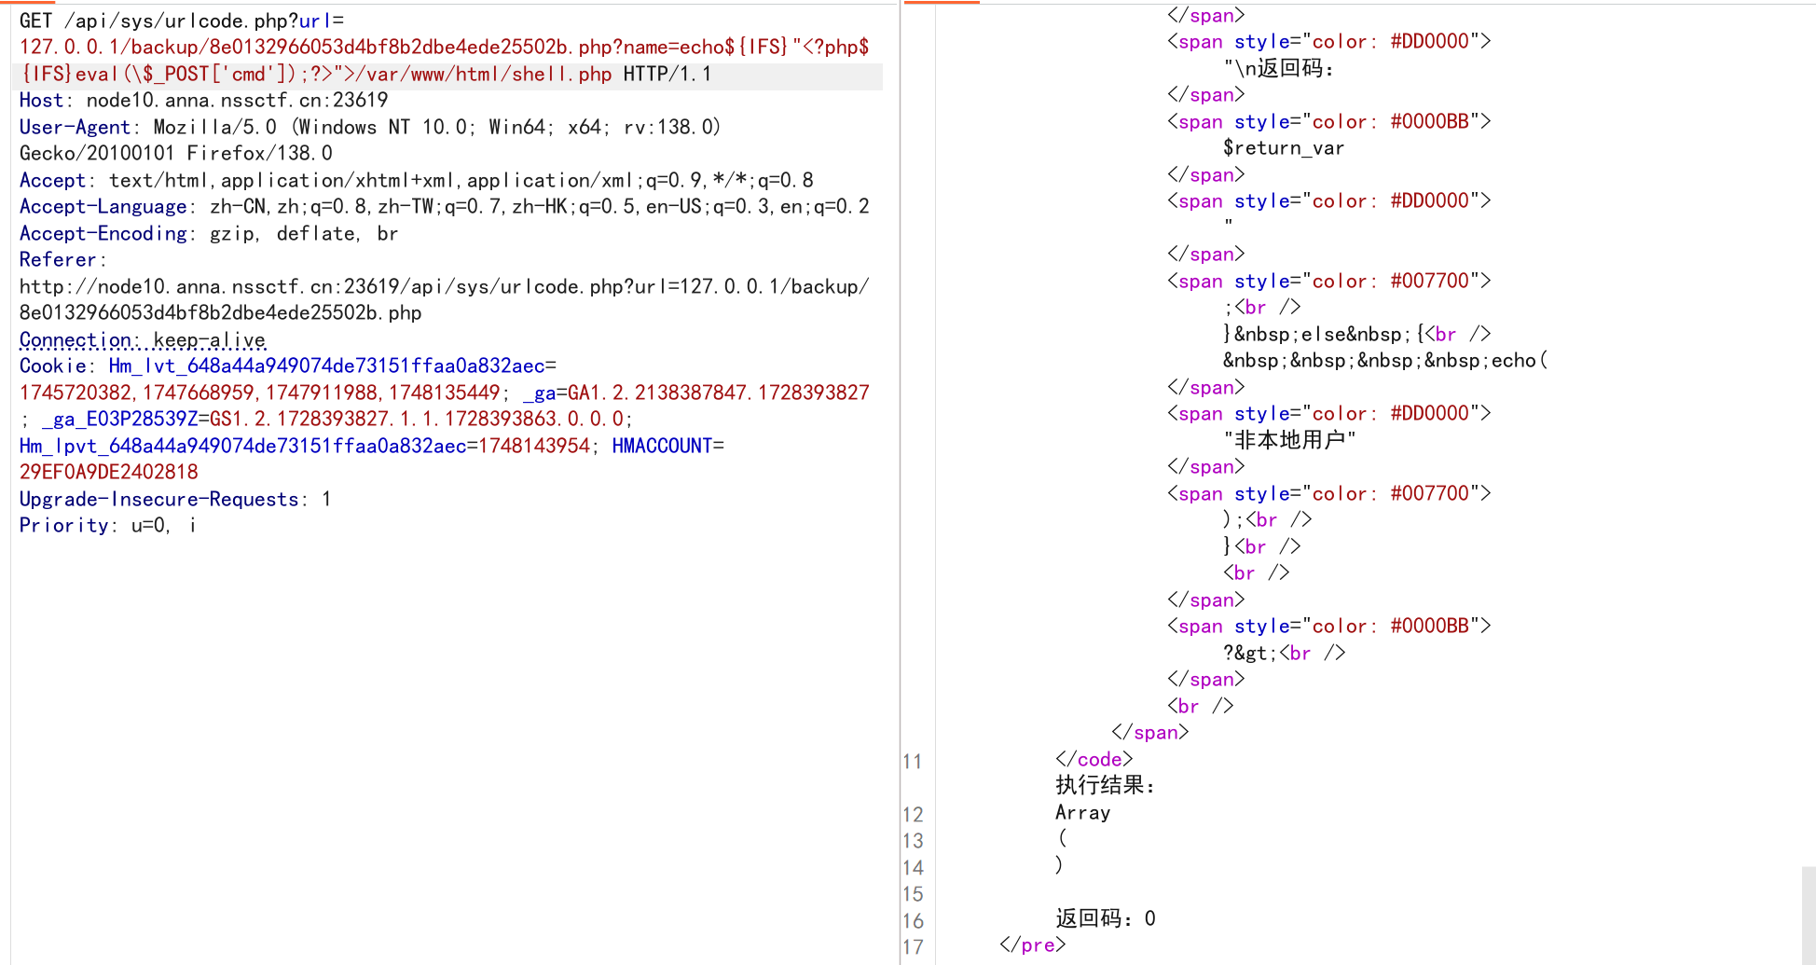This screenshot has height=965, width=1816.
Task: Select the Cookie header name
Action: [x=53, y=365]
